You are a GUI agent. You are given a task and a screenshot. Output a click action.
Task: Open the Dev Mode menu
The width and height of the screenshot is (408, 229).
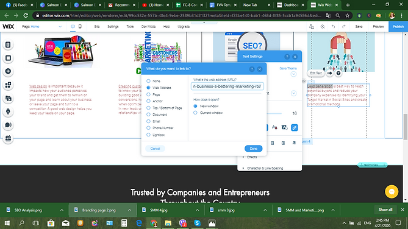pyautogui.click(x=148, y=27)
